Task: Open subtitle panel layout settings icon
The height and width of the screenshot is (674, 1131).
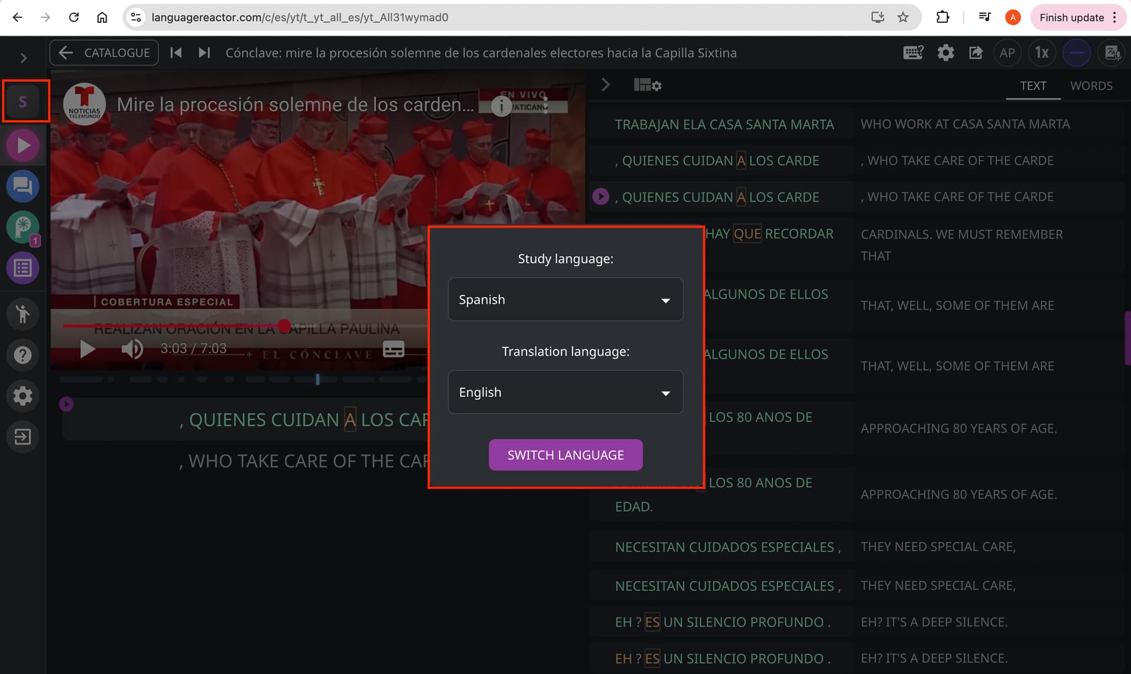Action: click(x=647, y=85)
